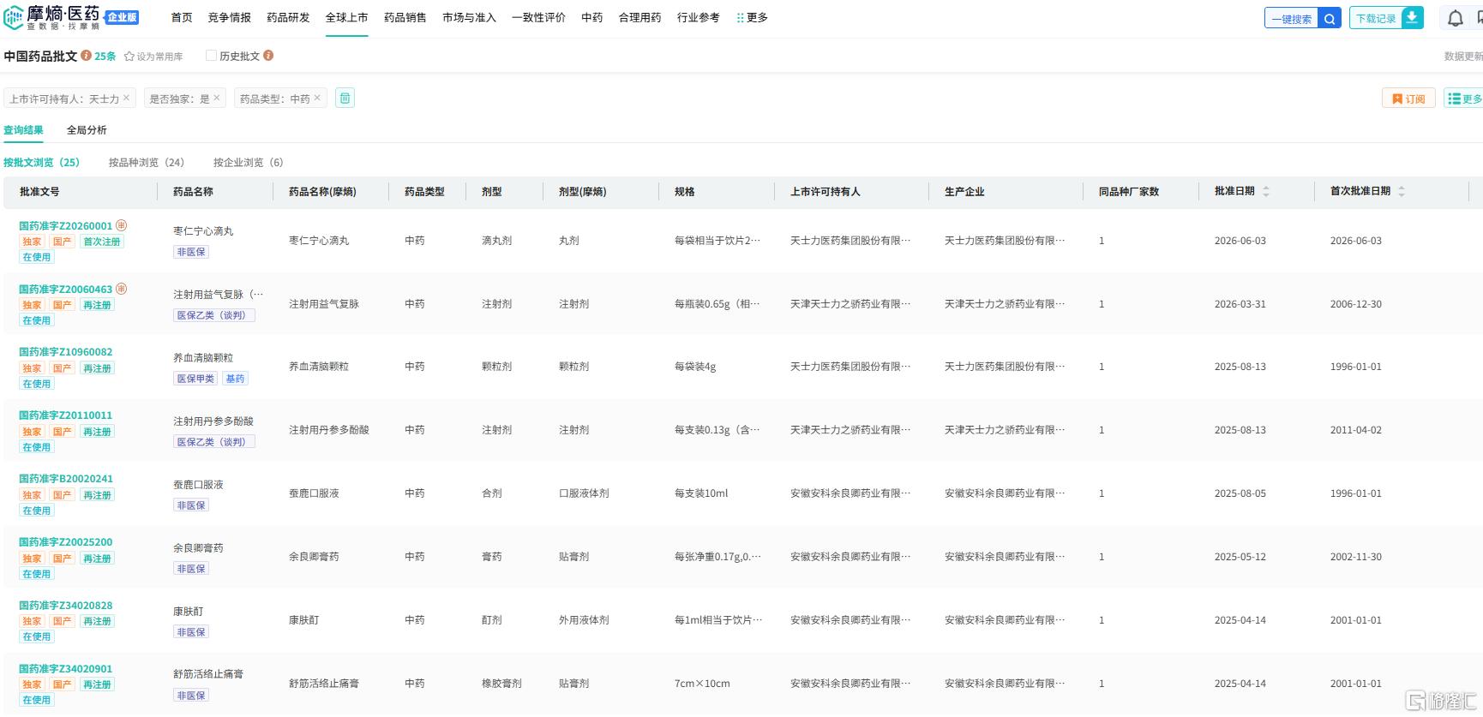The height and width of the screenshot is (717, 1483).
Task: Click the info icon beside 历史批文
Action: [268, 56]
